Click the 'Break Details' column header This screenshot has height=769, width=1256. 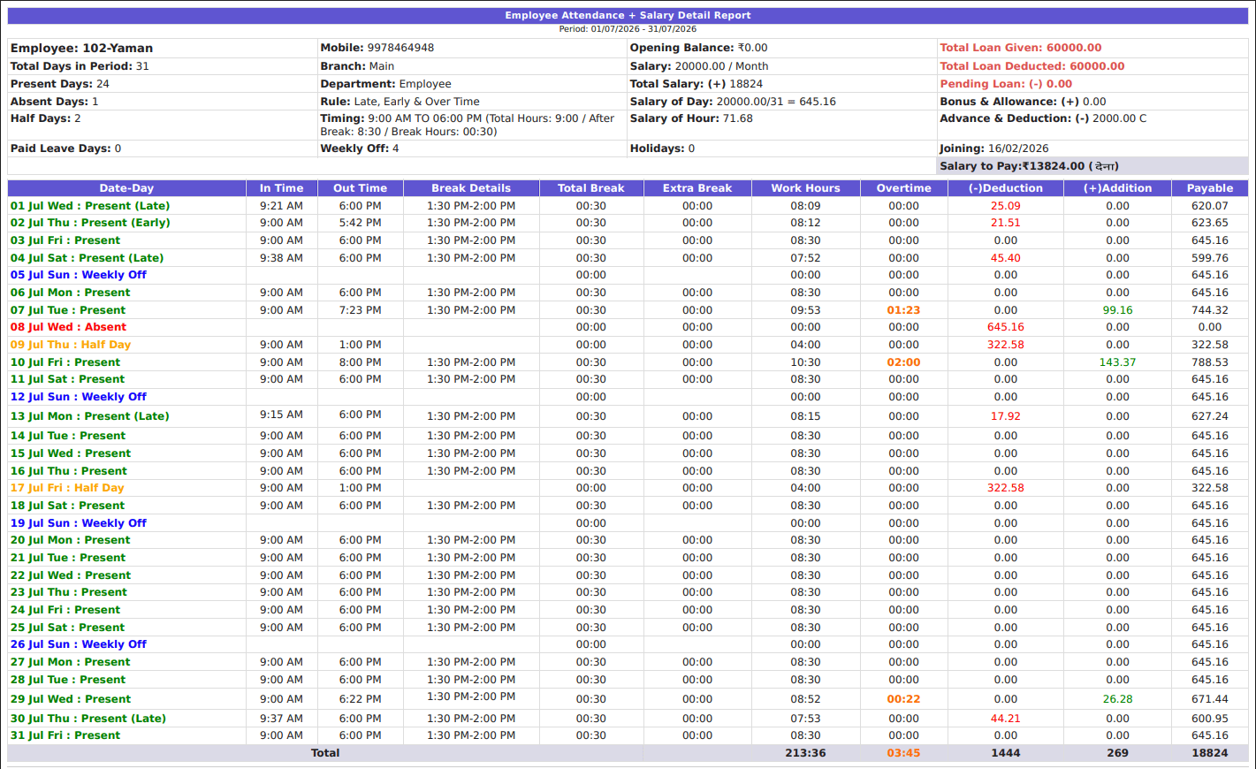pyautogui.click(x=471, y=188)
